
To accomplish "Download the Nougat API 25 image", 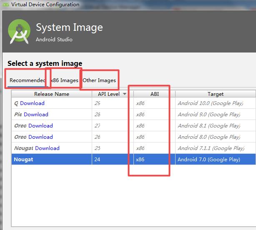I will pyautogui.click(x=47, y=148).
